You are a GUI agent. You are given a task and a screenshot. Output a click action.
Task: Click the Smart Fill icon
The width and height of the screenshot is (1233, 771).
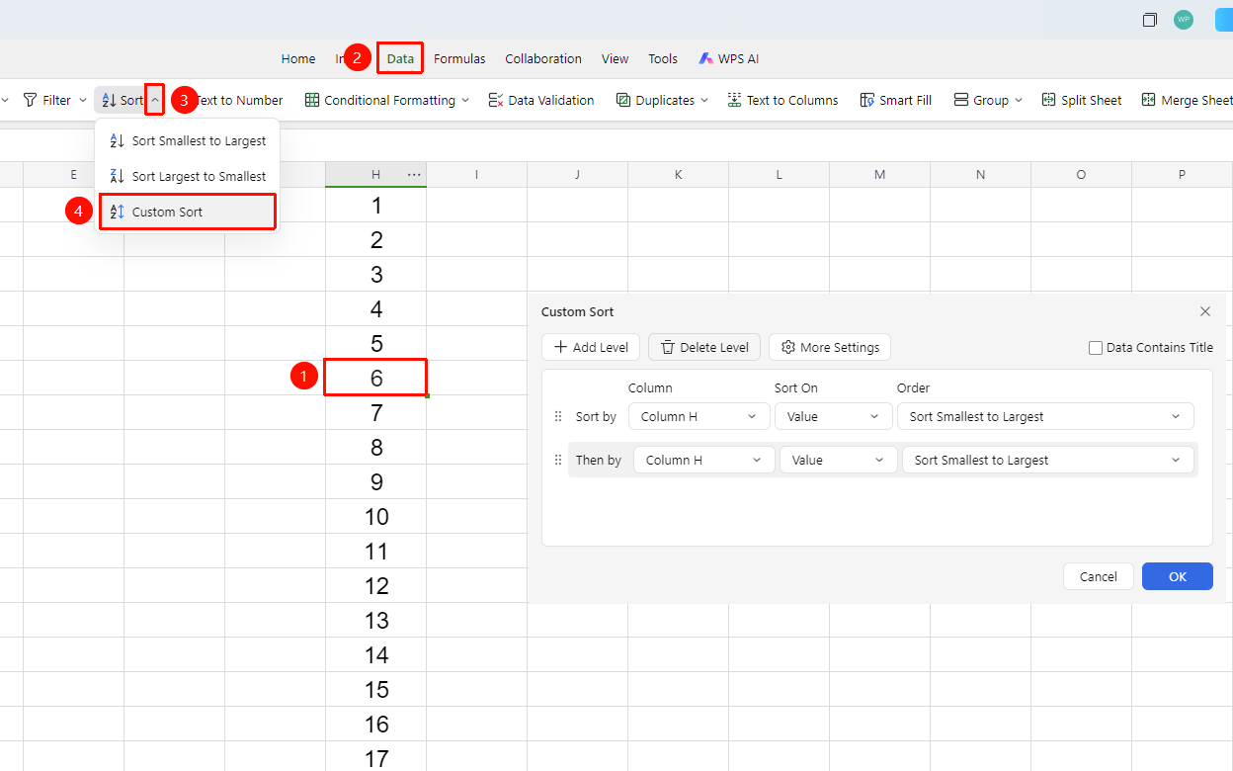(x=867, y=100)
